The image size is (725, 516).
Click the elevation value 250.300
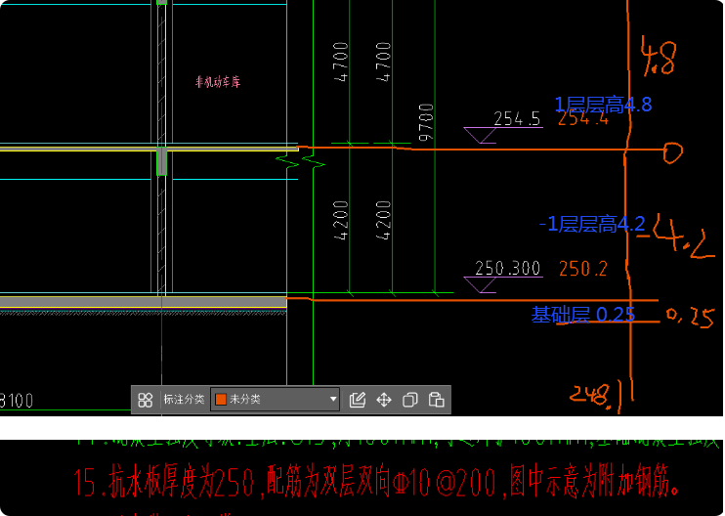pyautogui.click(x=508, y=268)
